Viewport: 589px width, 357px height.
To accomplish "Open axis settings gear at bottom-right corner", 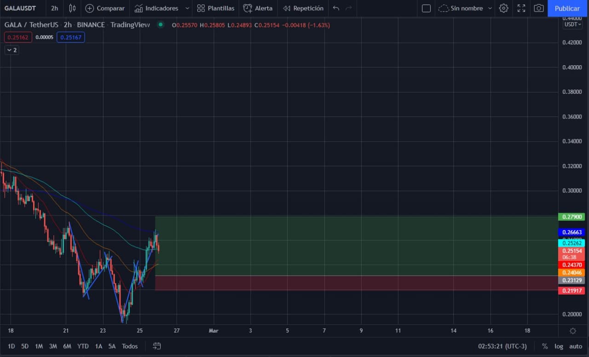I will [573, 331].
